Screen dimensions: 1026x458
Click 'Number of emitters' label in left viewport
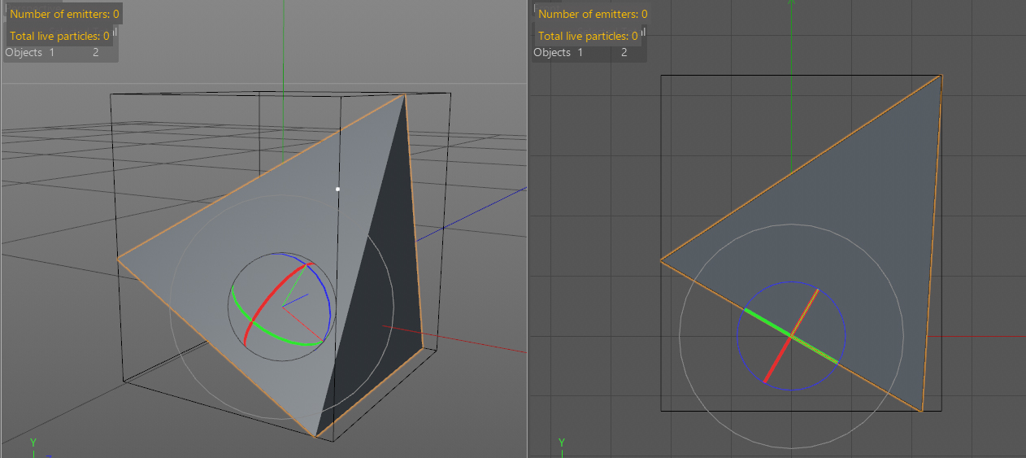tap(64, 14)
